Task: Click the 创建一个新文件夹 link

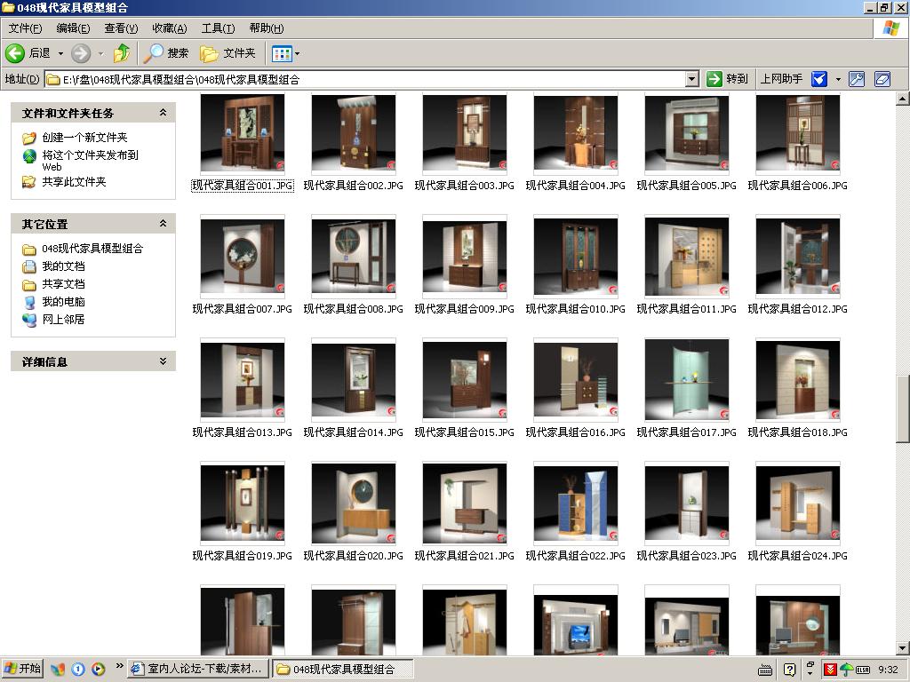Action: [x=84, y=138]
